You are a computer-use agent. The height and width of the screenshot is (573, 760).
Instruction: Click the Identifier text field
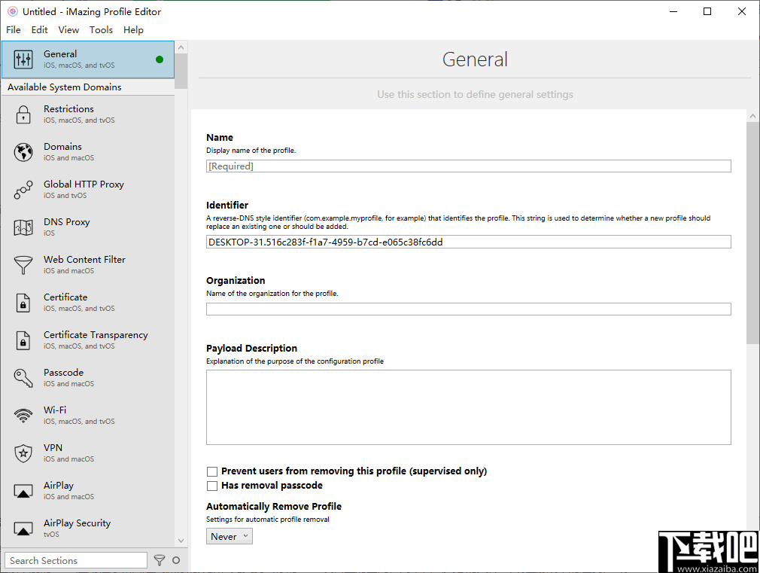pyautogui.click(x=468, y=242)
